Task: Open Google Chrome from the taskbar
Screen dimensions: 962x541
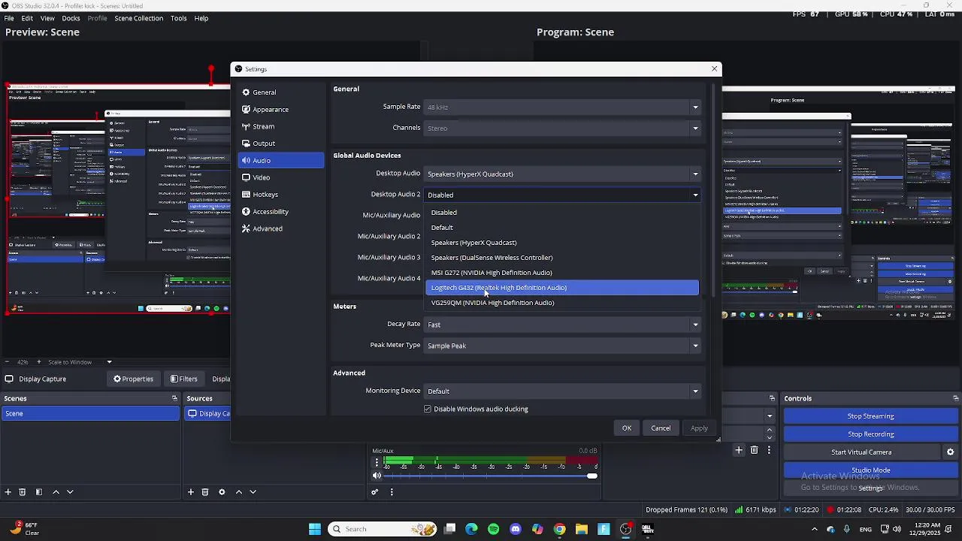Action: (559, 529)
